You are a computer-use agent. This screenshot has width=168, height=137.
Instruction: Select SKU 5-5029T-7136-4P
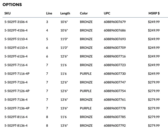17,108
